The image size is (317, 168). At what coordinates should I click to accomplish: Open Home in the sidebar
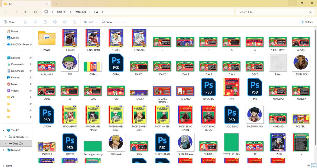point(12,31)
